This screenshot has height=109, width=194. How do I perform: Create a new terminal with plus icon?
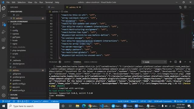pos(170,62)
